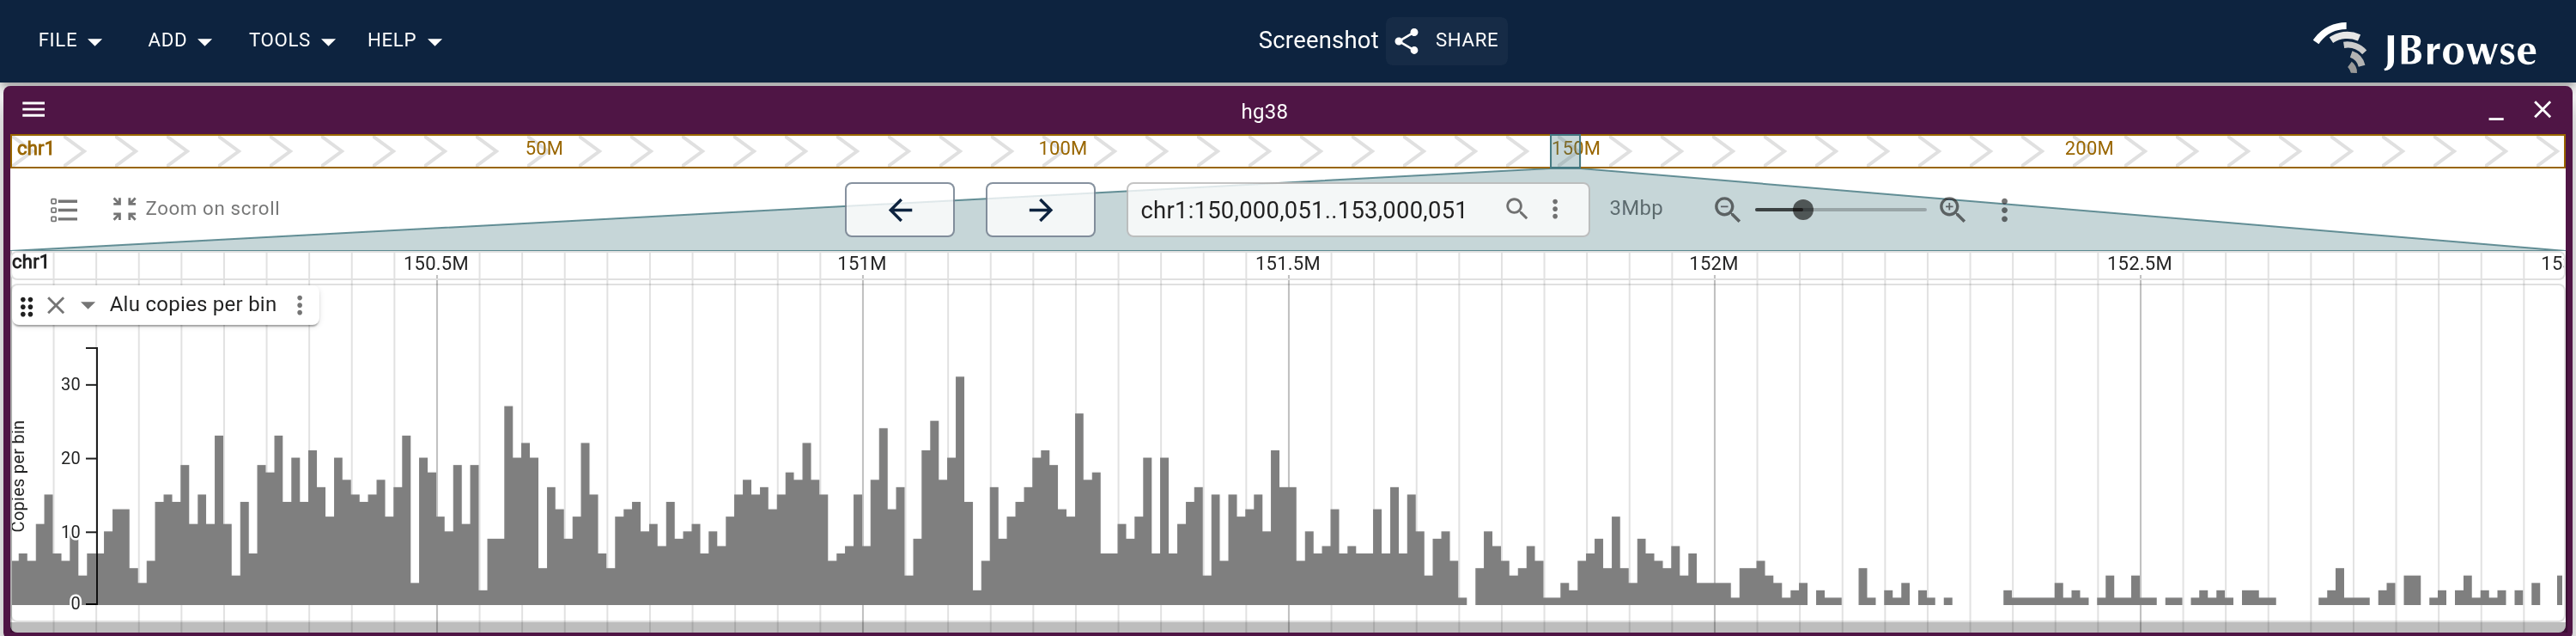This screenshot has width=2576, height=636.
Task: Click the chr1 label in overview bar
Action: (35, 148)
